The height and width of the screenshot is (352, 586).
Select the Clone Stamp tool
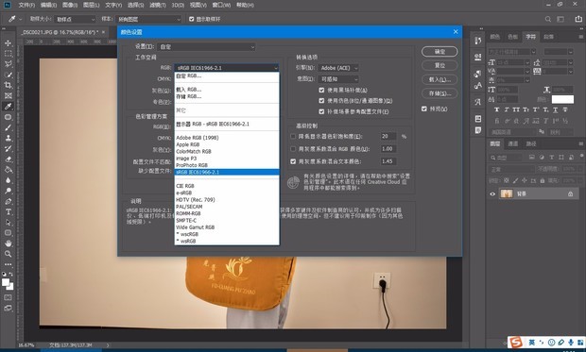pos(8,138)
